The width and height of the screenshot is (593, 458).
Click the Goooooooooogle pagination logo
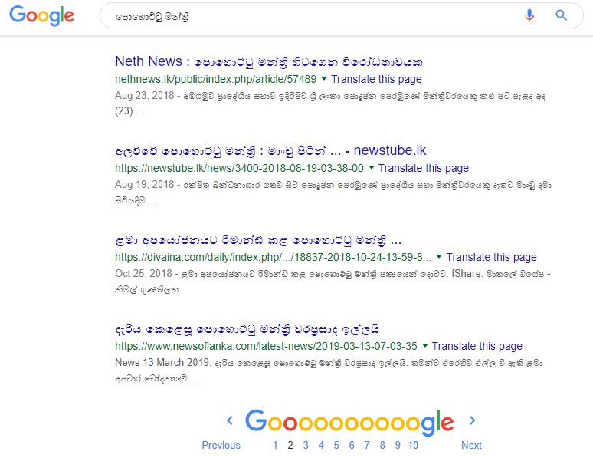(349, 422)
